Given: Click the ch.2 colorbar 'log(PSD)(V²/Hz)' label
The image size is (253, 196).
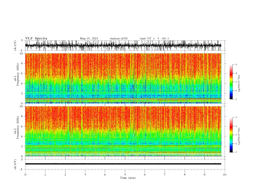Looking at the screenshot, I should click(x=239, y=136).
